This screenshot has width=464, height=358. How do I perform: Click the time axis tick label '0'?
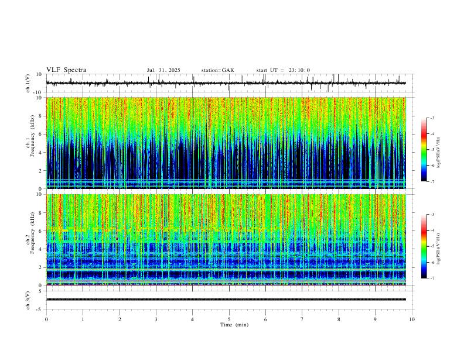click(46, 319)
